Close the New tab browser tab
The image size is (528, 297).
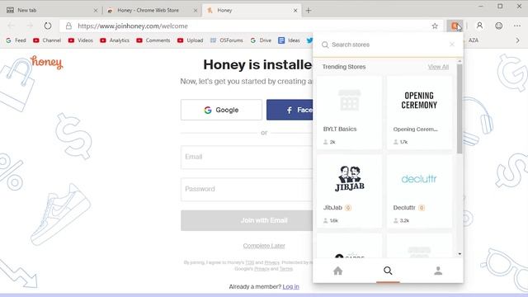[96, 11]
